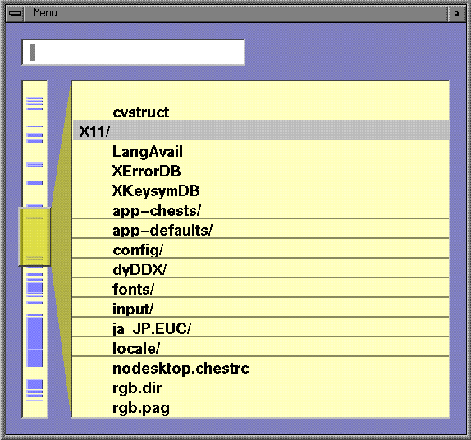Open the dyDDX/ directory
Screen dimensions: 471x440
139,269
